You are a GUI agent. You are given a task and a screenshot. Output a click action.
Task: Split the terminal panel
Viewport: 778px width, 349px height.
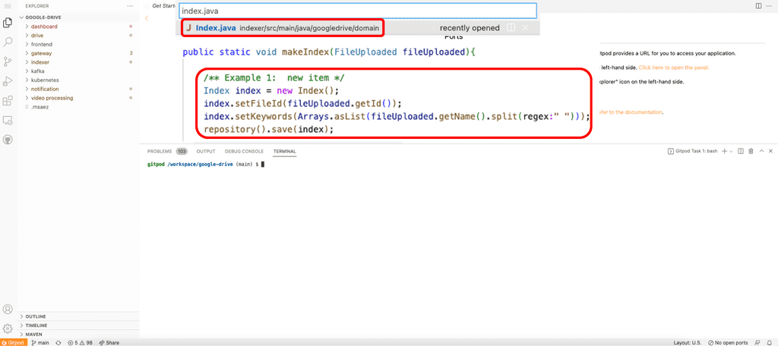click(740, 151)
